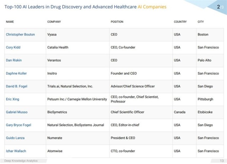The image size is (227, 164).
Task: Click the CITY column header
Action: (200, 22)
